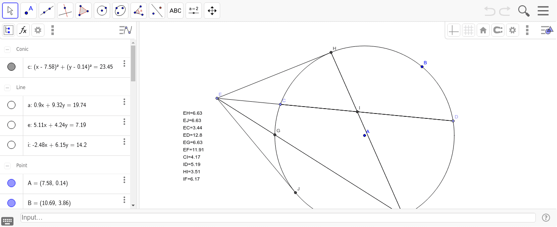The image size is (557, 227).
Task: Open options menu for line e
Action: coord(124,122)
